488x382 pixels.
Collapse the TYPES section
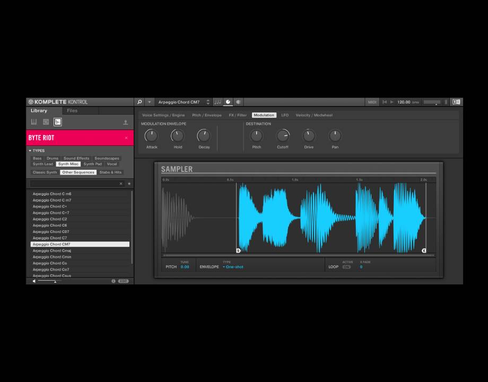tap(30, 151)
